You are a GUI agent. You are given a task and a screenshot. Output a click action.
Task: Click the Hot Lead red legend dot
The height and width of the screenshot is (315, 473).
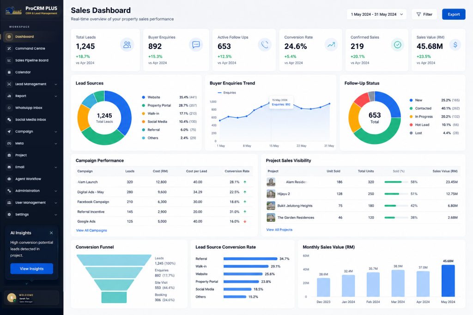coord(411,125)
